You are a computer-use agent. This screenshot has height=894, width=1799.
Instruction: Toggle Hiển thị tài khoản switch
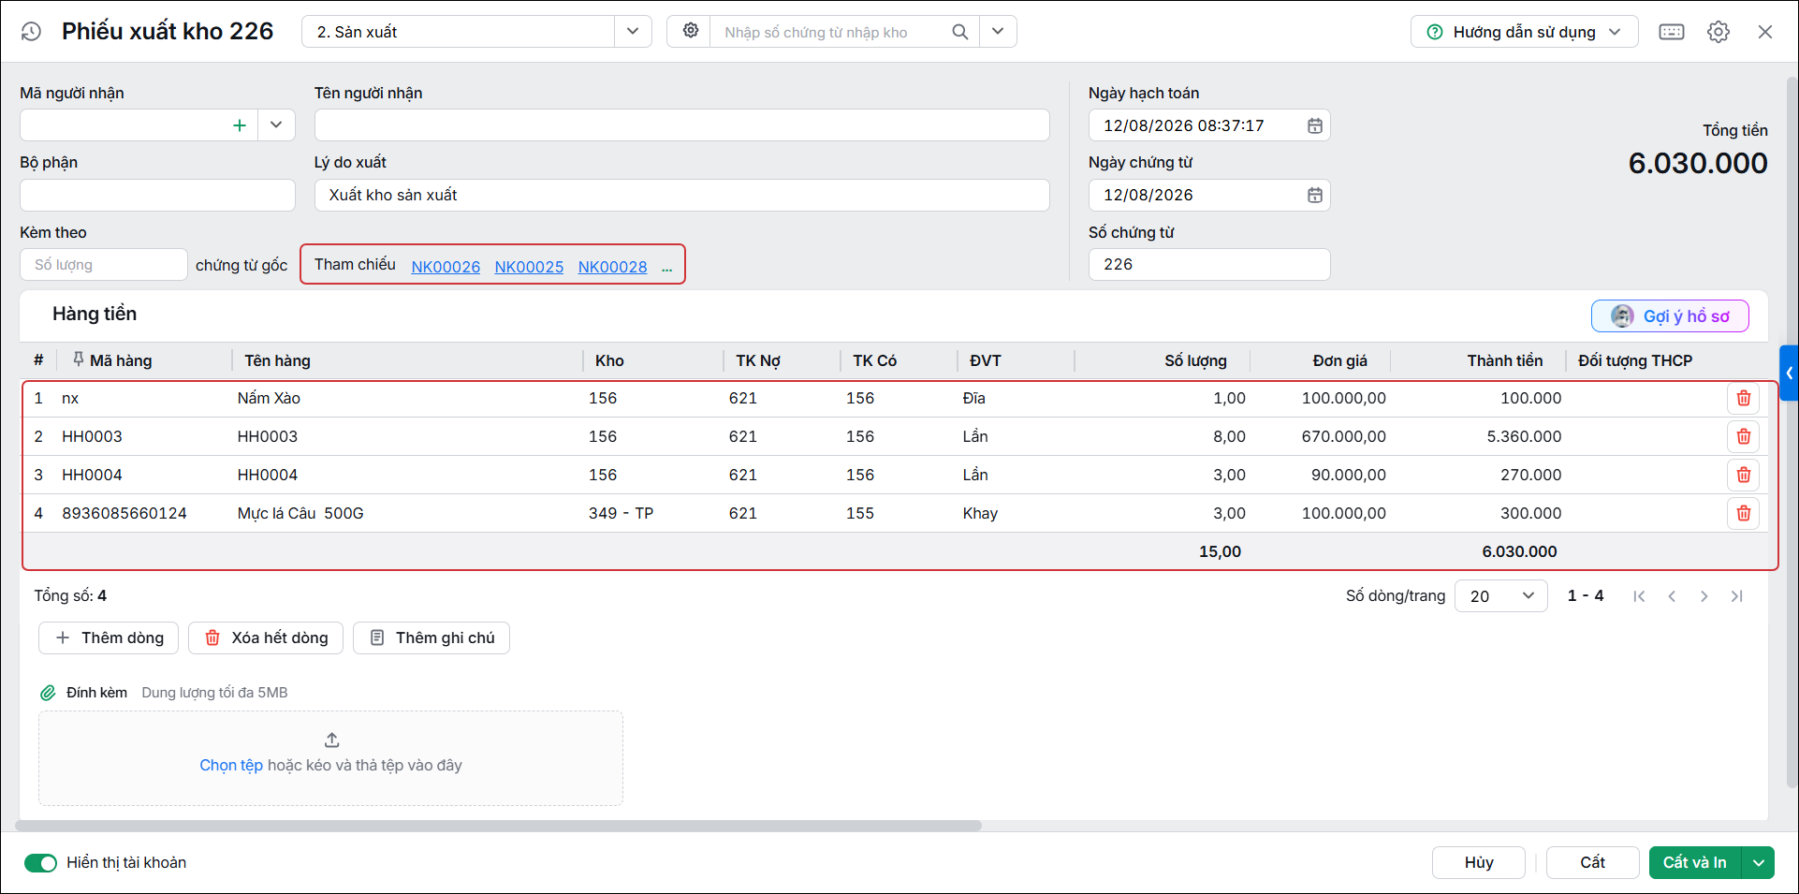[40, 863]
